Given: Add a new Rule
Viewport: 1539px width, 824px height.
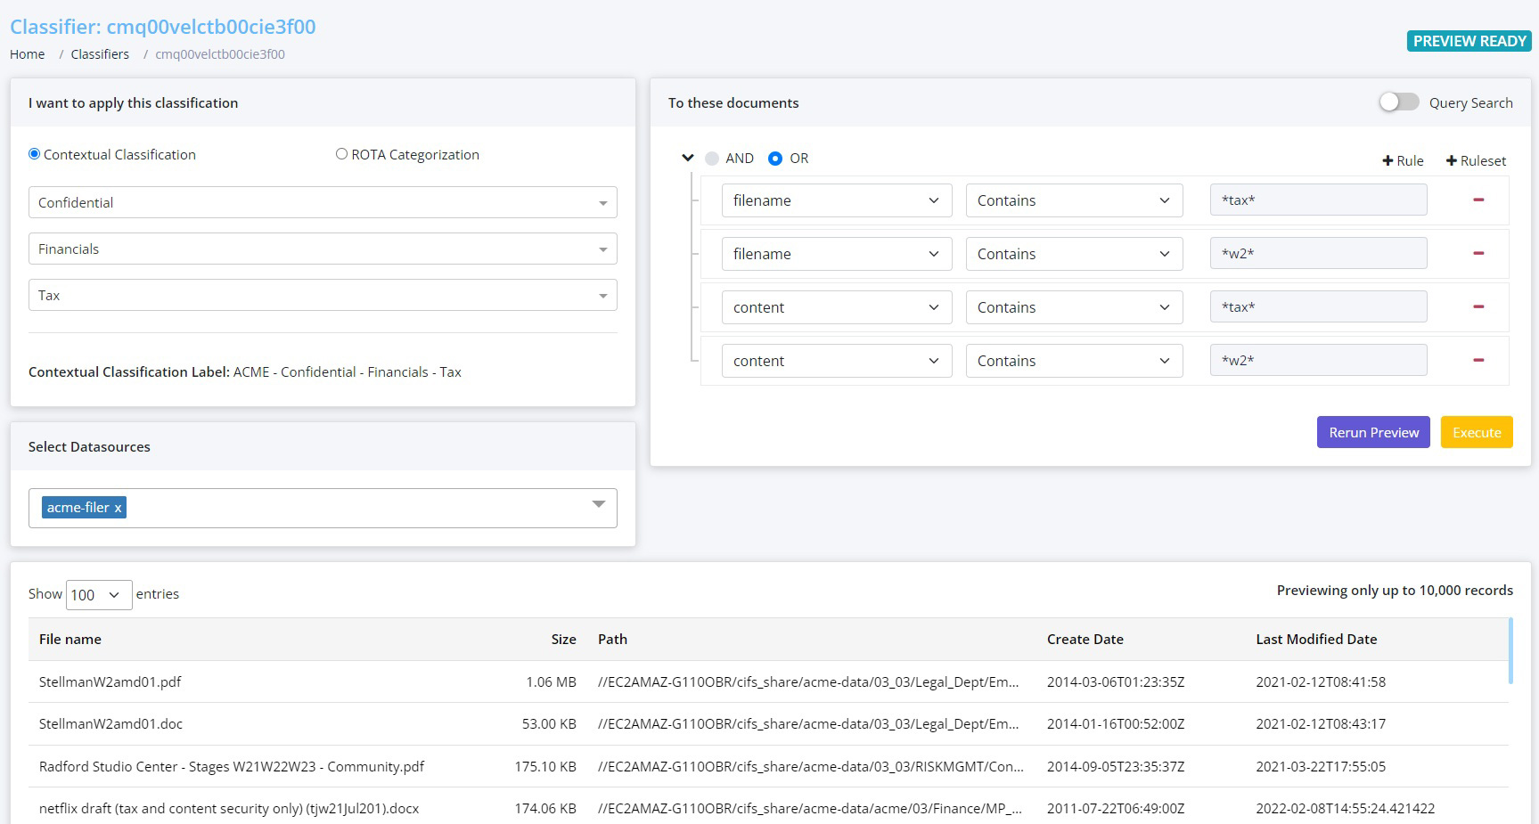Looking at the screenshot, I should [x=1403, y=161].
